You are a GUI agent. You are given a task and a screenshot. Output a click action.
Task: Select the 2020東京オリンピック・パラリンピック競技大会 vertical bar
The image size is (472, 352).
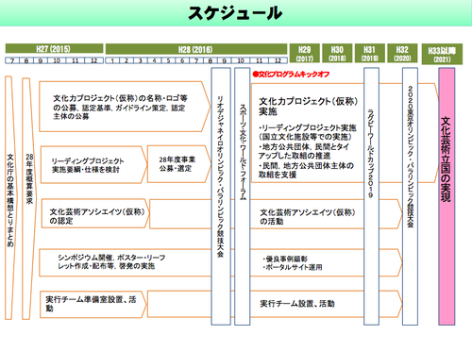click(410, 196)
